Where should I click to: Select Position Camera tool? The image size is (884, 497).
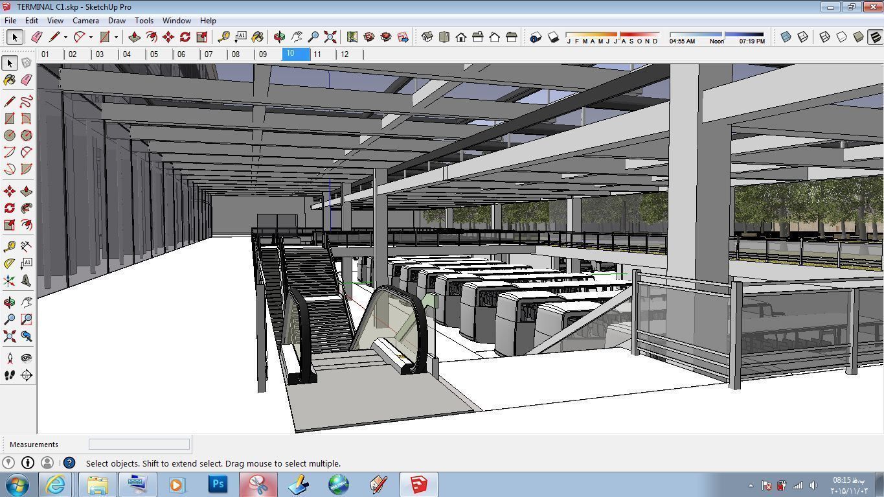[10, 358]
